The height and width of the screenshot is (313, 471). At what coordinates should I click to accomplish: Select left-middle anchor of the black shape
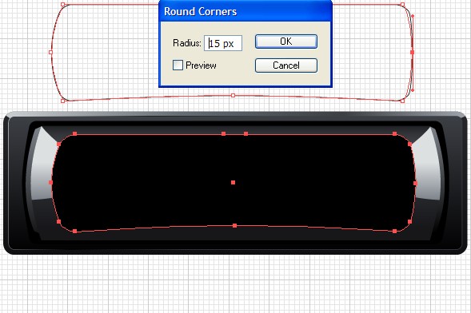50,182
